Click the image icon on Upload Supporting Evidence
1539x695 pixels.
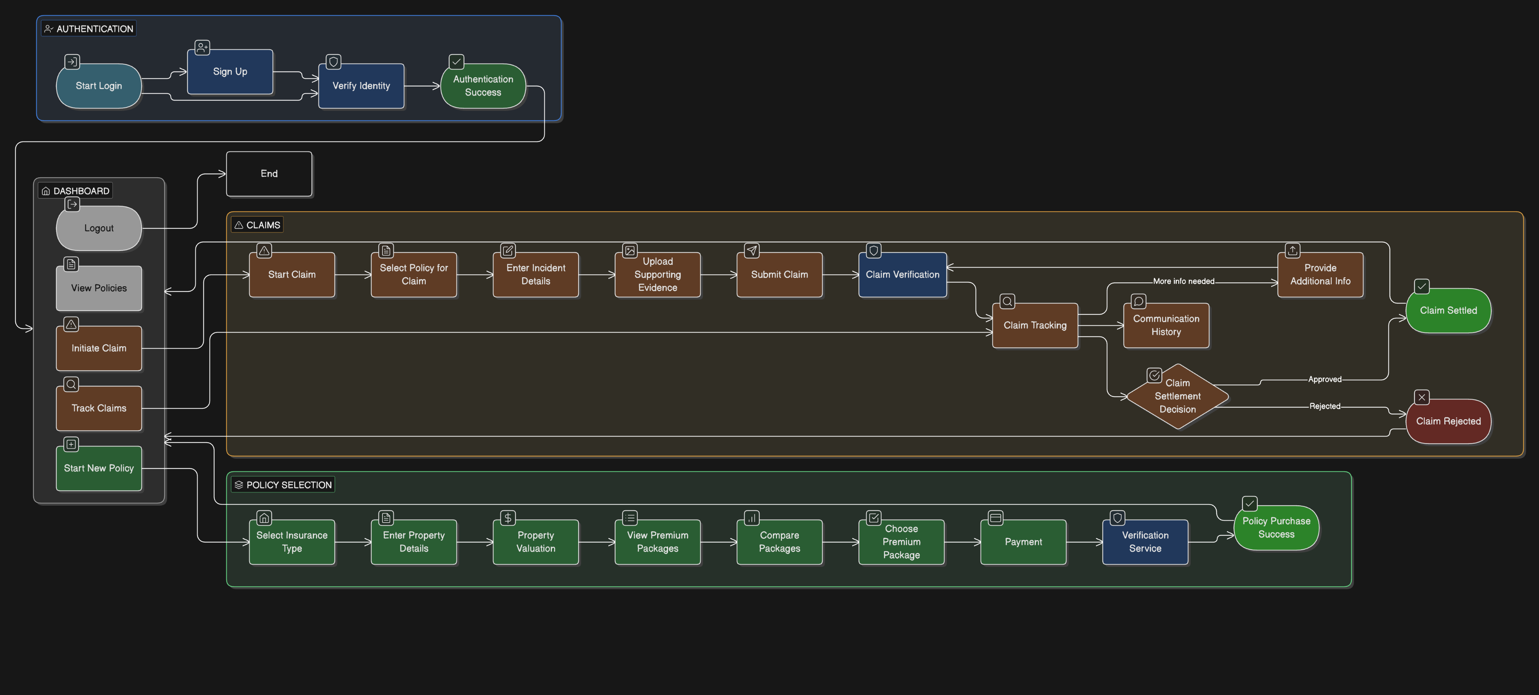point(630,251)
